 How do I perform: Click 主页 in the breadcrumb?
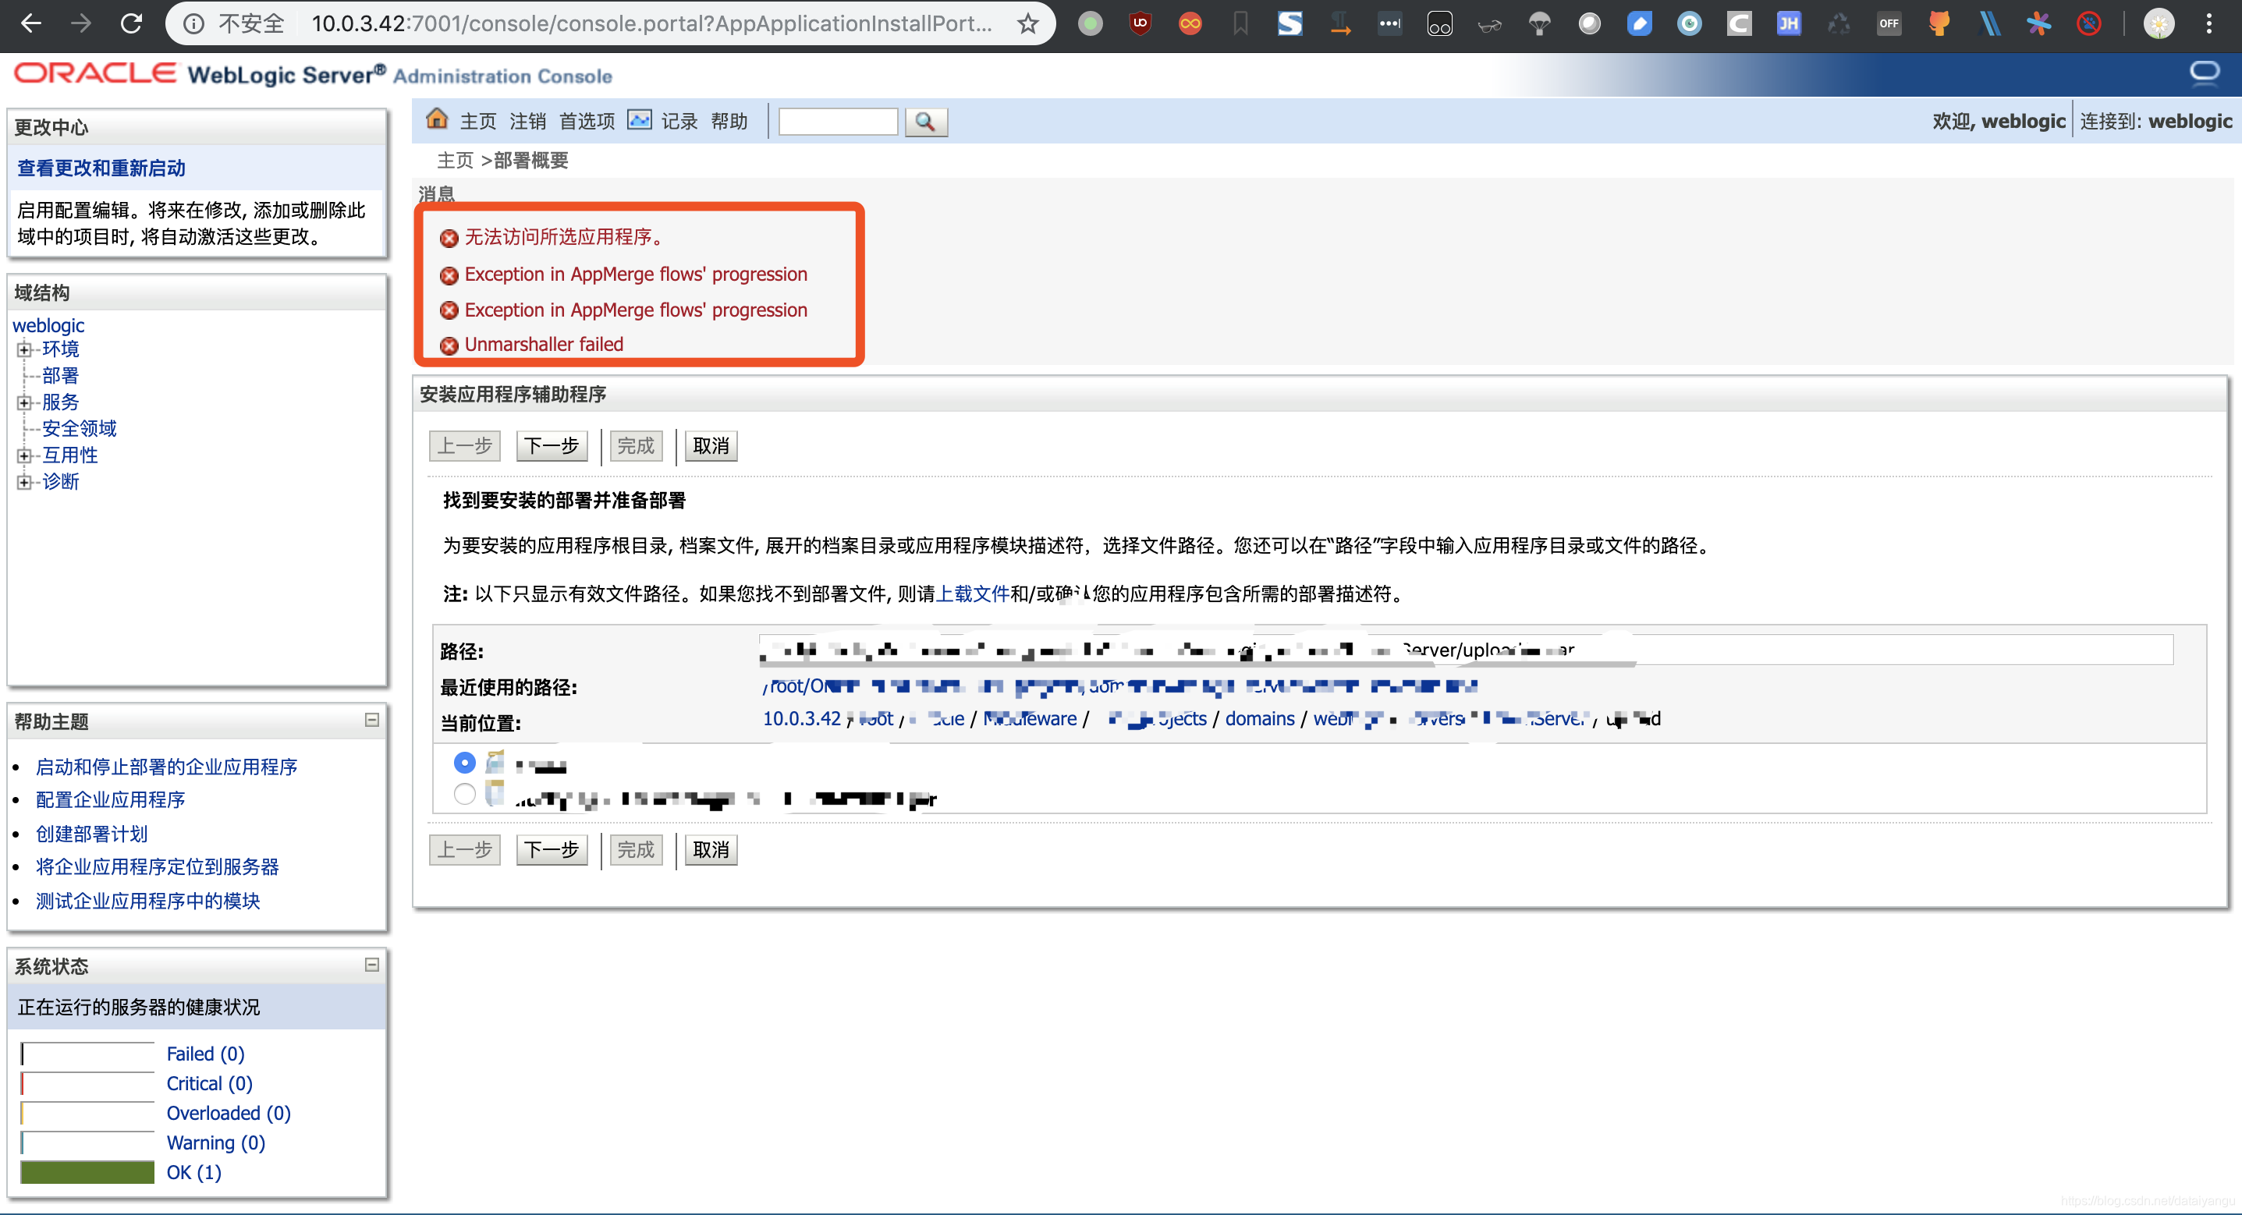point(456,160)
